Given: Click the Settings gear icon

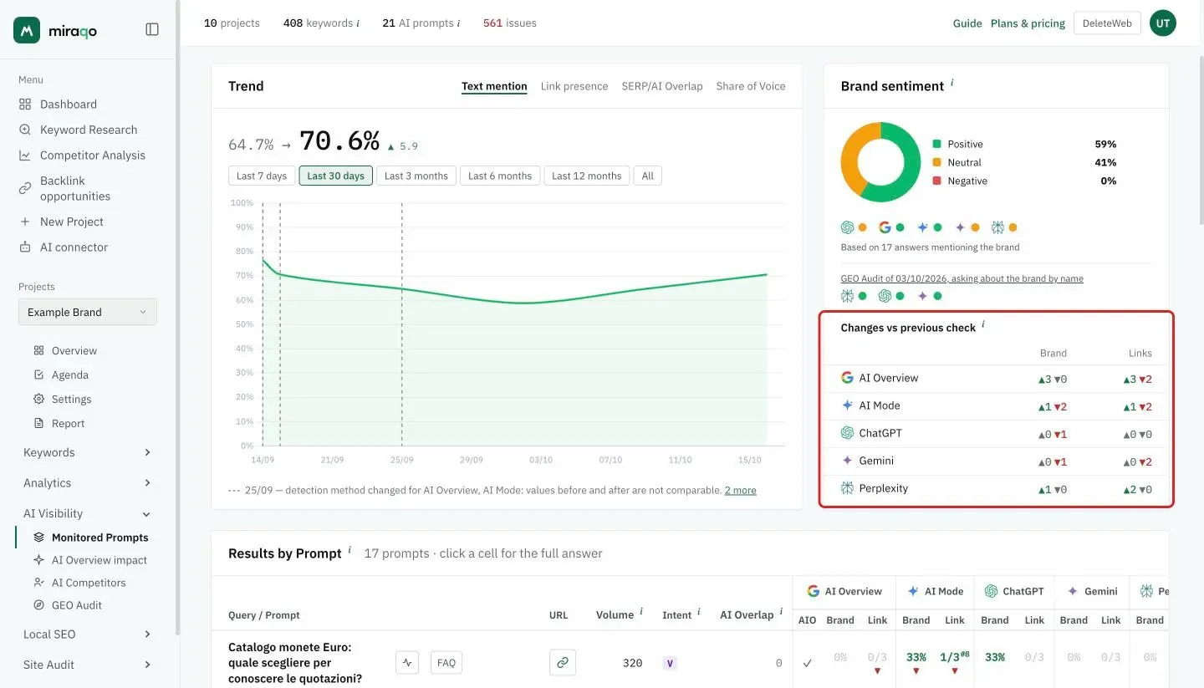Looking at the screenshot, I should tap(38, 400).
